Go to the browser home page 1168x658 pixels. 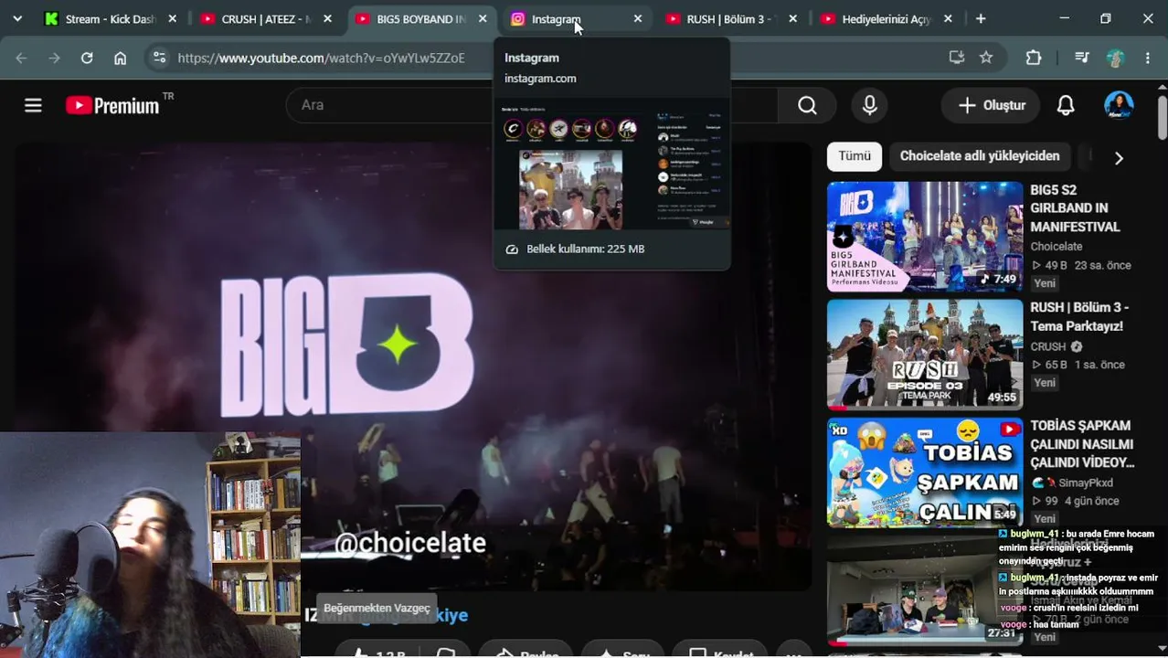(120, 58)
